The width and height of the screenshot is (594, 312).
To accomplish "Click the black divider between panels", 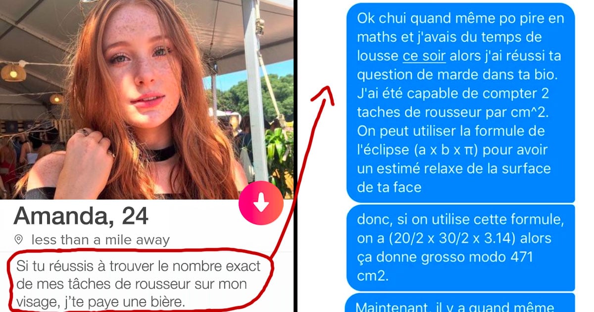I will point(297,156).
